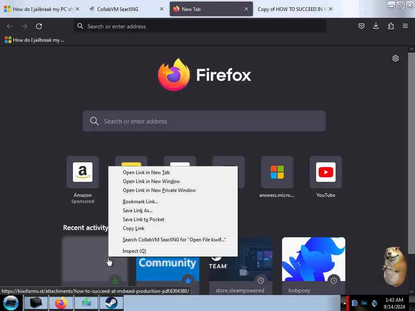Choose Inspect (Q) from context menu

(x=173, y=251)
